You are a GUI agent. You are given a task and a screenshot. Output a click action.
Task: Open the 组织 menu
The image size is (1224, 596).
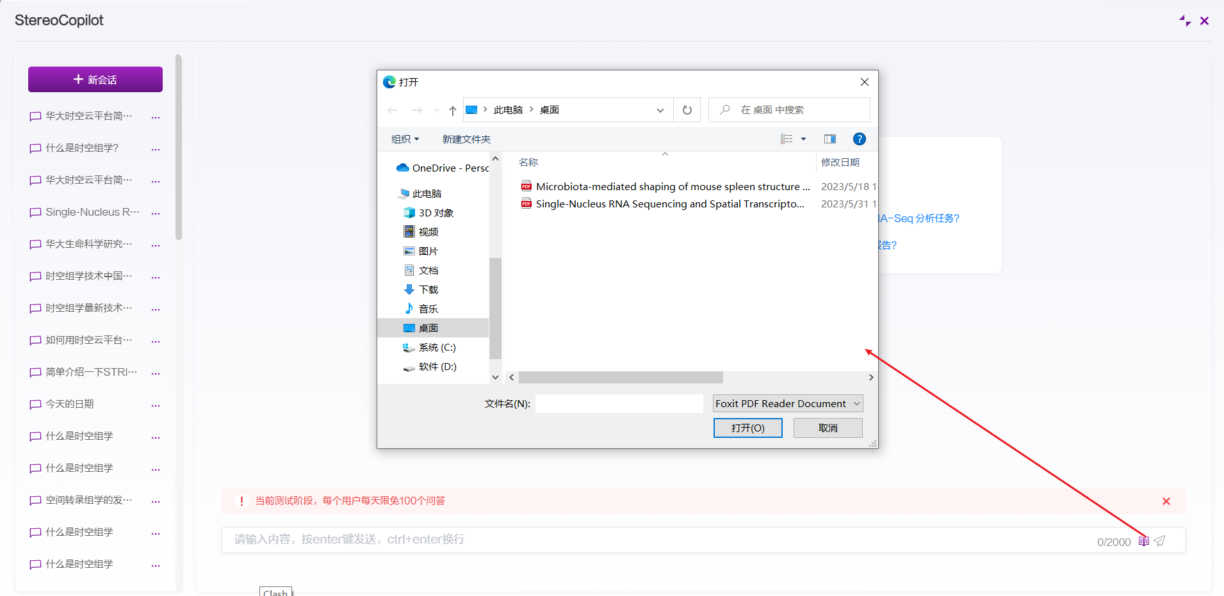pos(405,139)
